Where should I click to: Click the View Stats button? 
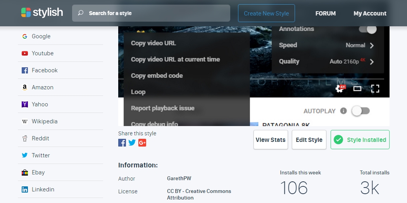(271, 140)
